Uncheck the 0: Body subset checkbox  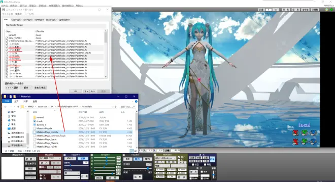(7, 44)
